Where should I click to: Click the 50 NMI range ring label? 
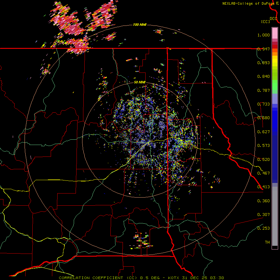[x=140, y=82]
